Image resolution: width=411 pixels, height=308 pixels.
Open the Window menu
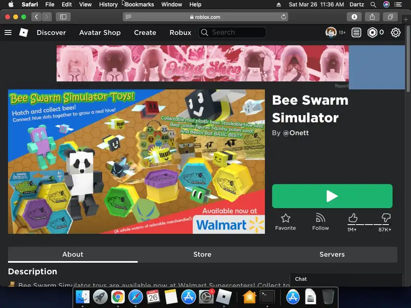pyautogui.click(x=172, y=4)
